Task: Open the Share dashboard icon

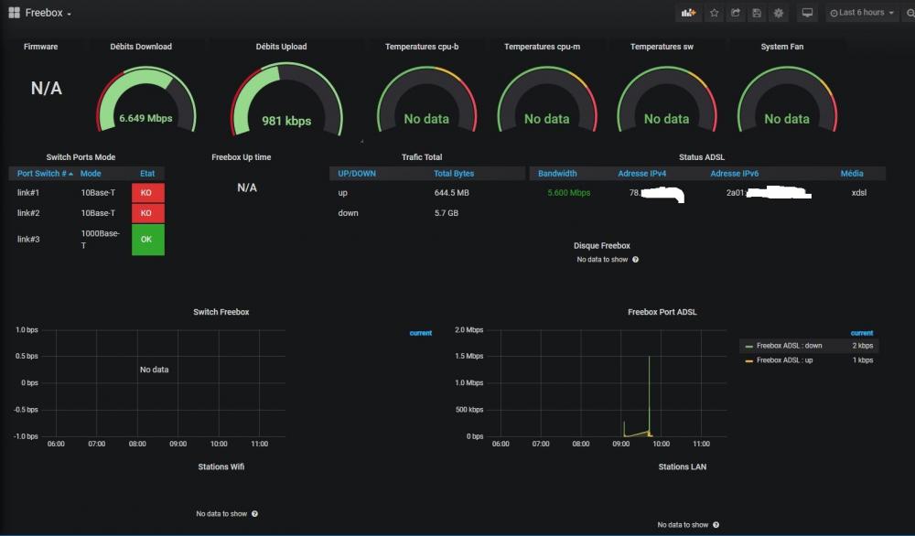Action: 736,13
